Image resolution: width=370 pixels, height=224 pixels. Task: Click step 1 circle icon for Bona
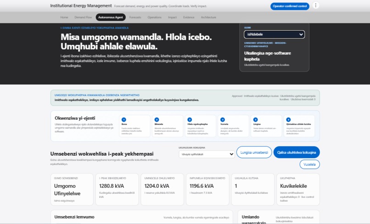[124, 120]
